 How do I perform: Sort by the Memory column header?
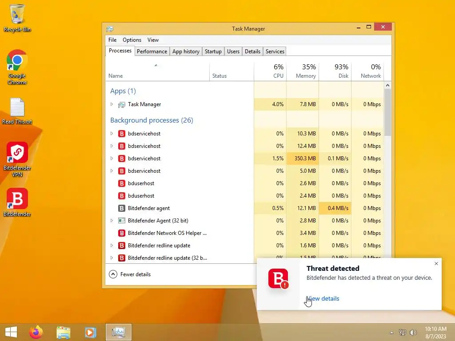[303, 71]
